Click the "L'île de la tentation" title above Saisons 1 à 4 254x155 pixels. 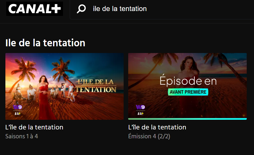[34, 127]
